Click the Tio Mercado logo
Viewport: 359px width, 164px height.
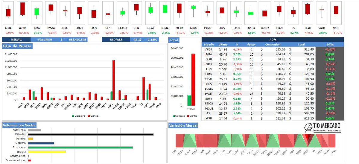[x=323, y=127]
